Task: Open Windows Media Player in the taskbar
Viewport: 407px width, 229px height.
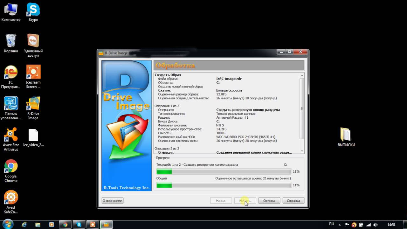Action: click(52, 225)
